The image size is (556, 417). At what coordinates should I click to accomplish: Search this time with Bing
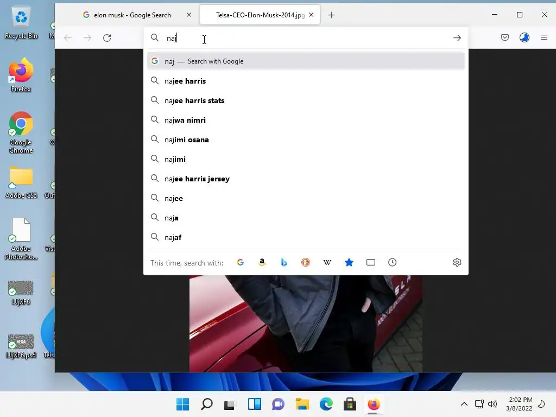(283, 262)
